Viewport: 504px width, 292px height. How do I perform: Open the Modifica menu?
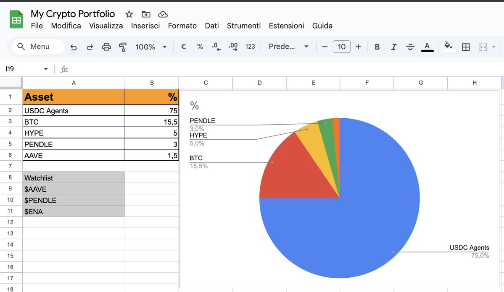point(66,26)
